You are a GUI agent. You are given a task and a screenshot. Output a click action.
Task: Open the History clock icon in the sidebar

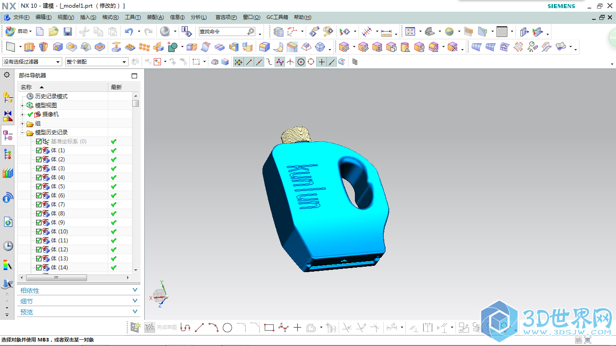[8, 246]
